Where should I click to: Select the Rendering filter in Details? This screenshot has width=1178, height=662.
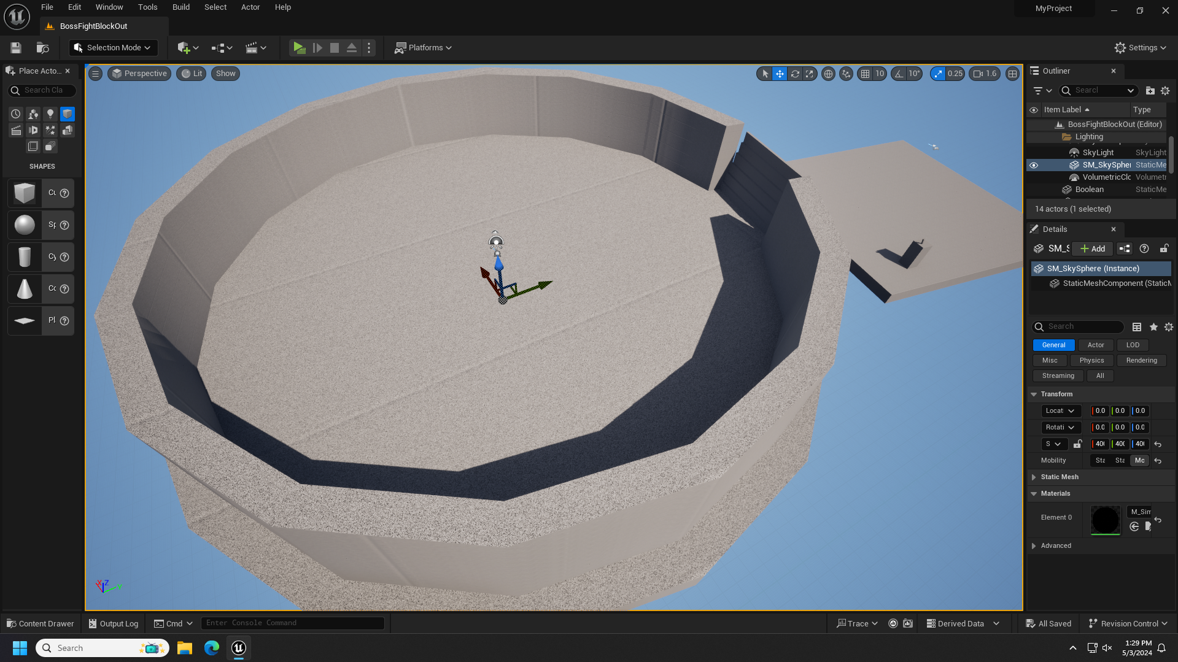tap(1141, 361)
